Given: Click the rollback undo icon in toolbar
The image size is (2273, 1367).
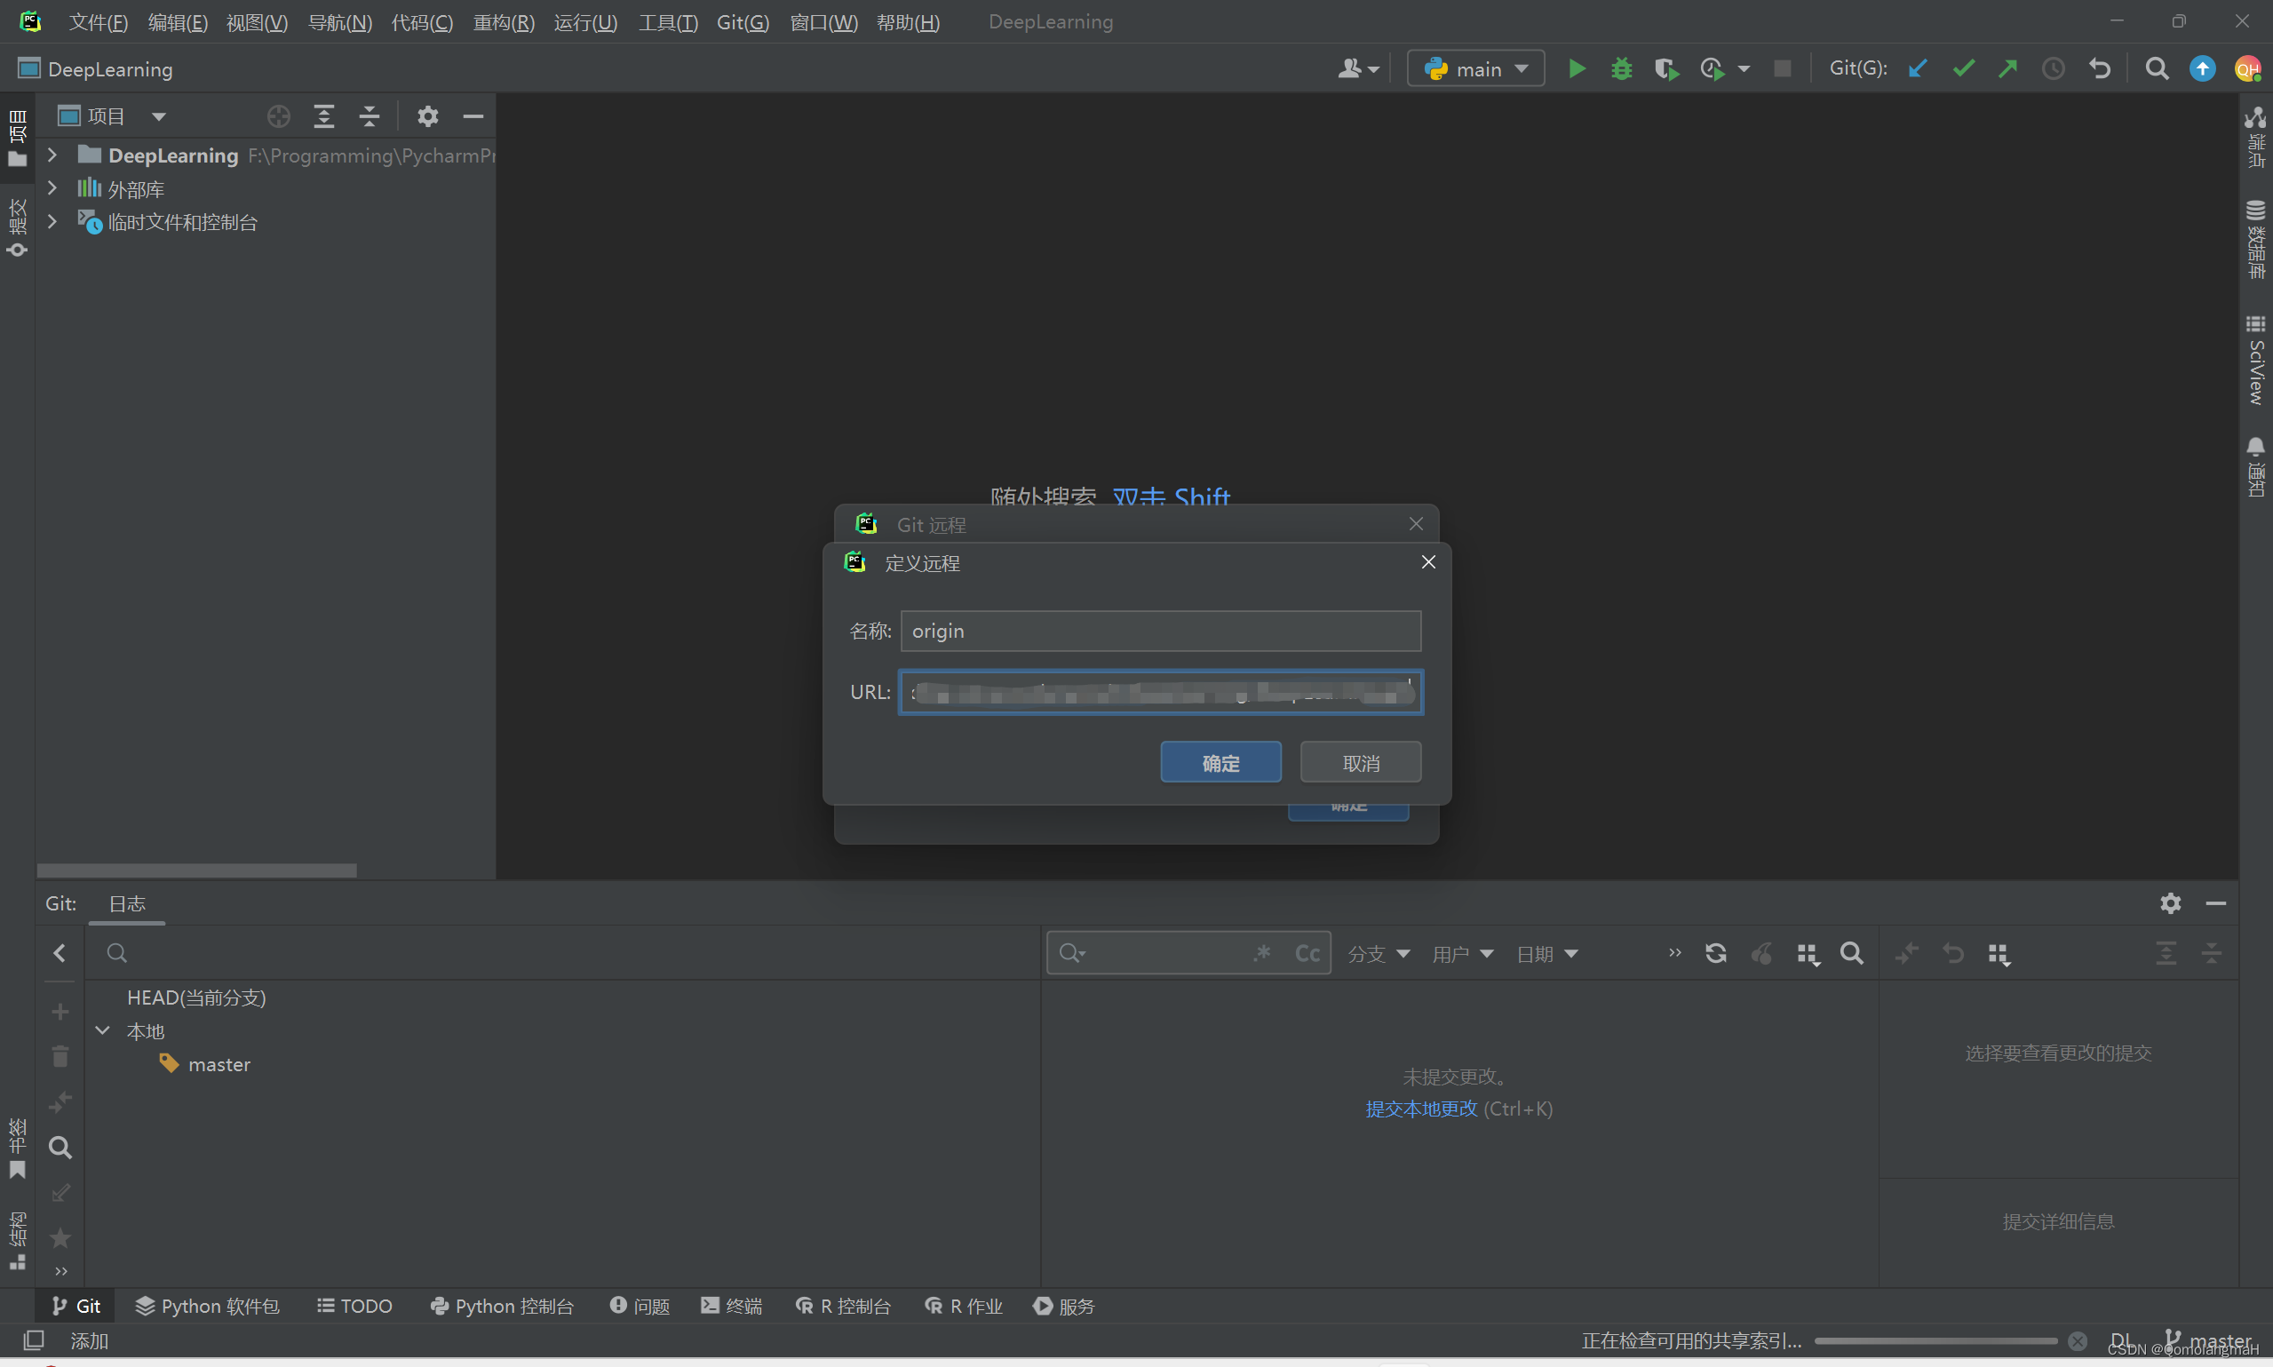Looking at the screenshot, I should [2099, 69].
